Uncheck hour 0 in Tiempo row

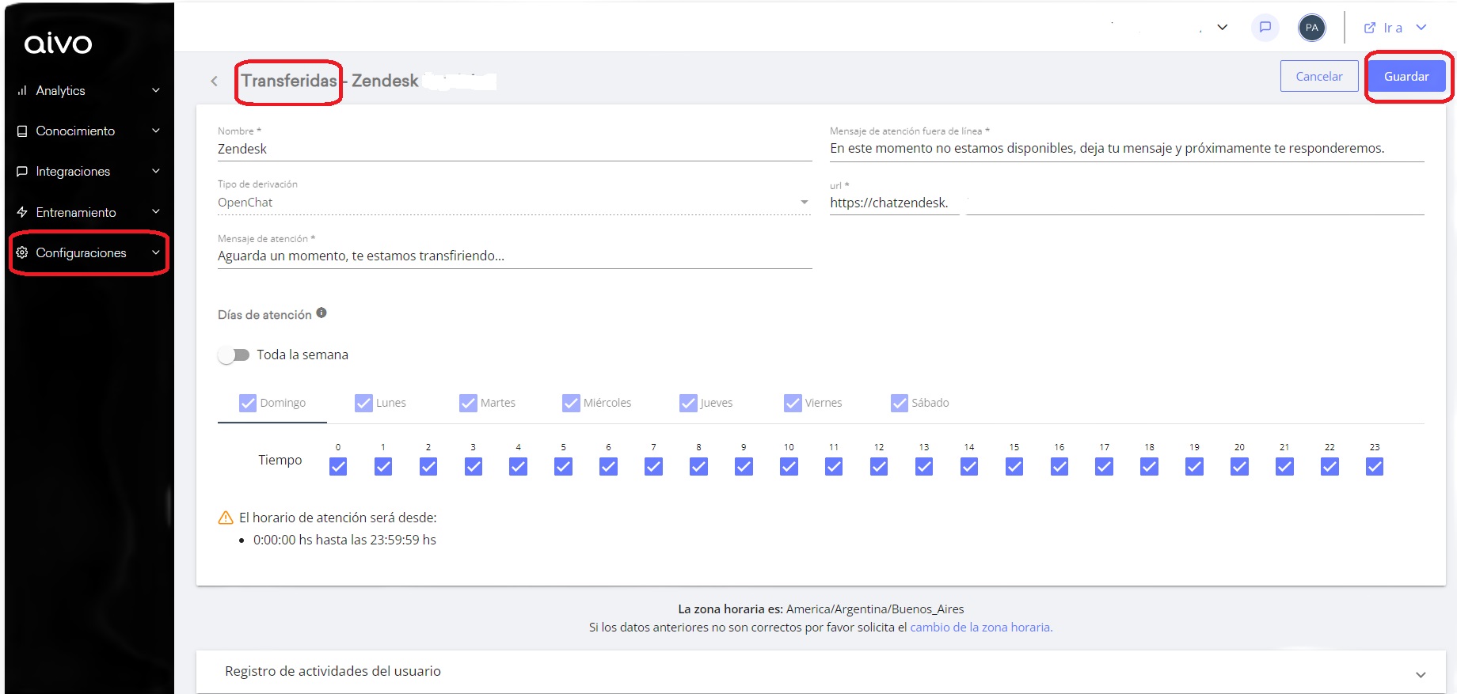[338, 467]
